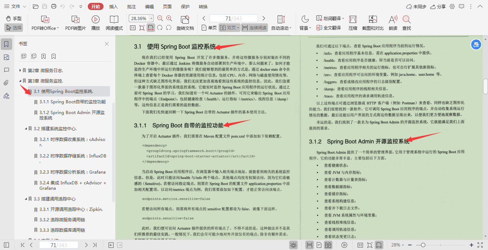Open bookmark 3.3.1 开源调用追踪中心：Zipkin
The height and width of the screenshot is (250, 488).
(x=71, y=209)
